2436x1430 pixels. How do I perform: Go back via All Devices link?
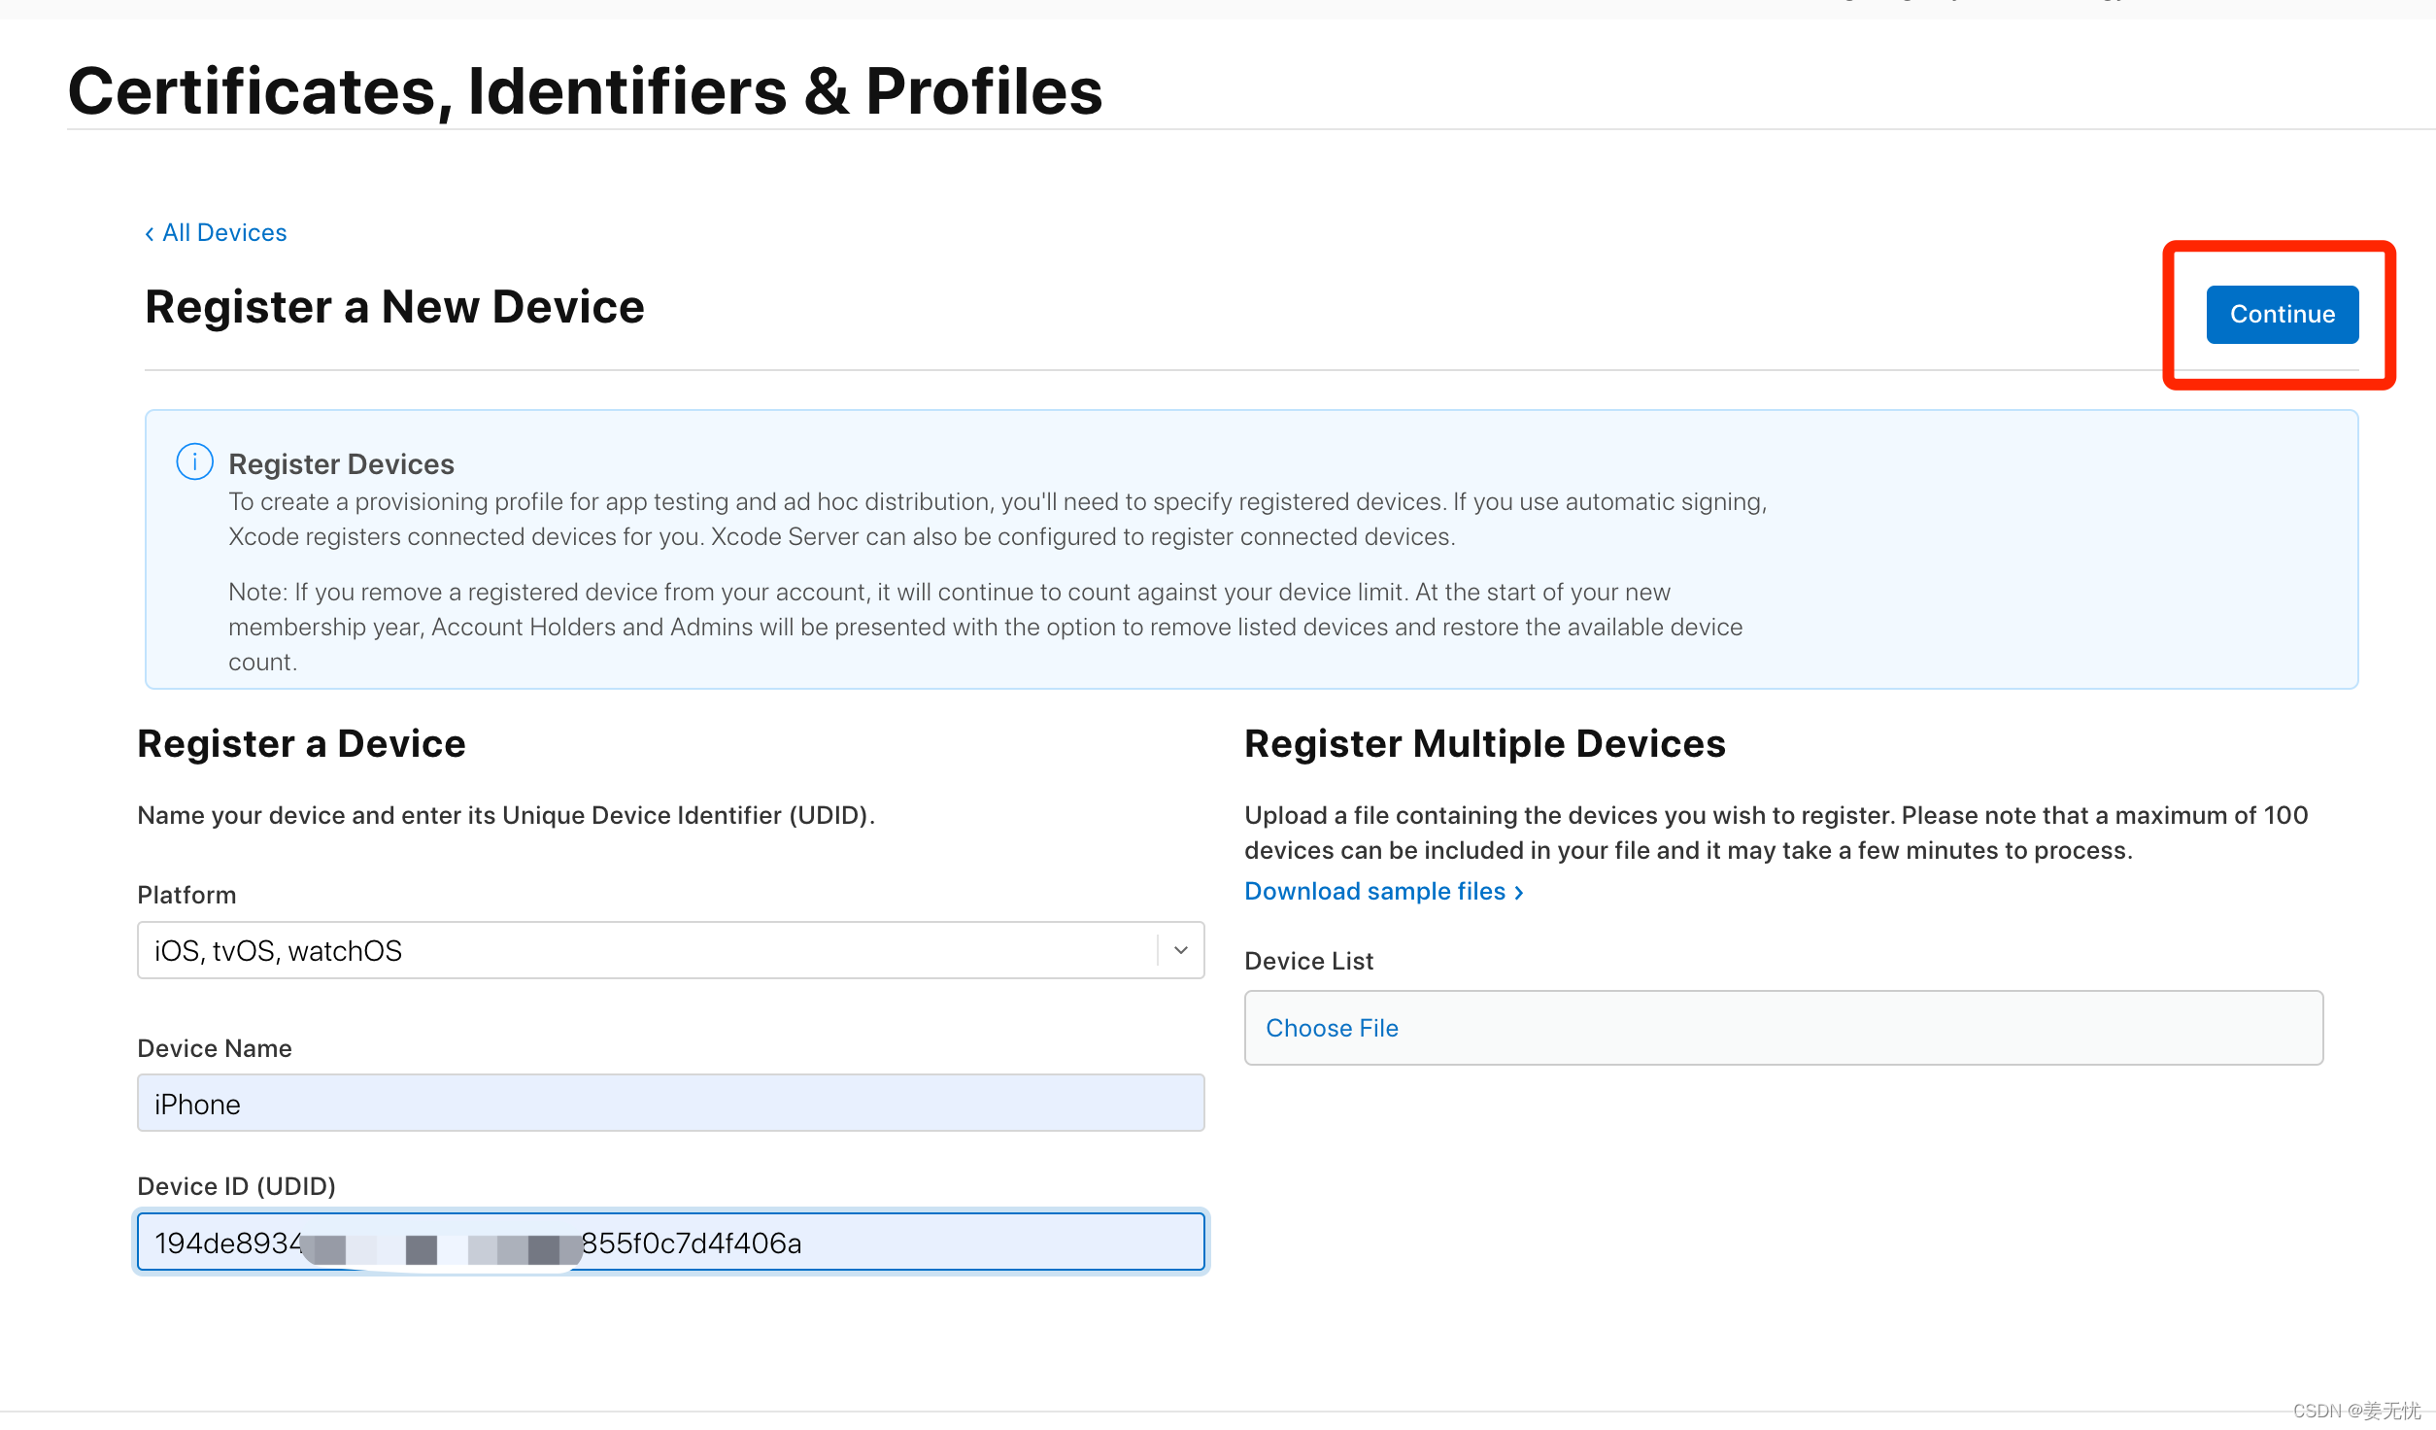tap(224, 233)
